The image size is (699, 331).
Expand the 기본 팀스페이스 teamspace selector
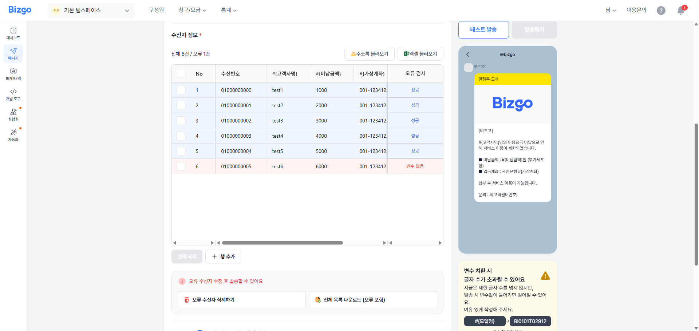91,10
